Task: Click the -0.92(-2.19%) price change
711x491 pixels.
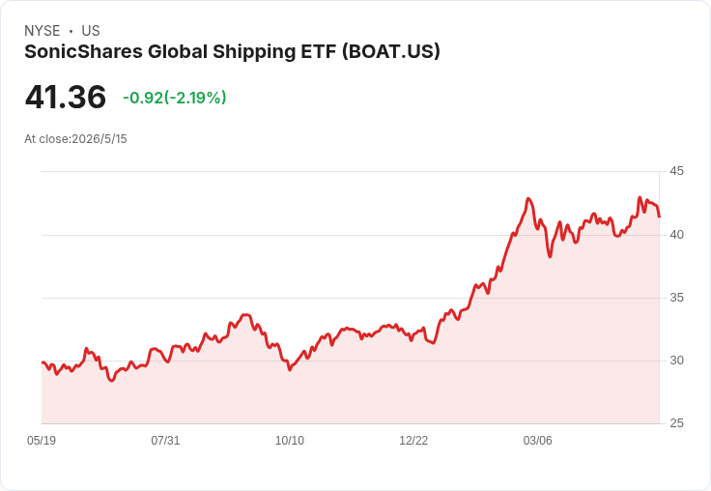Action: tap(175, 98)
